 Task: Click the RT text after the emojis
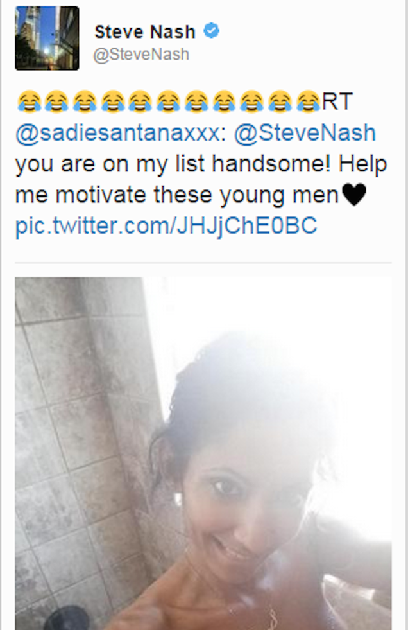click(337, 101)
